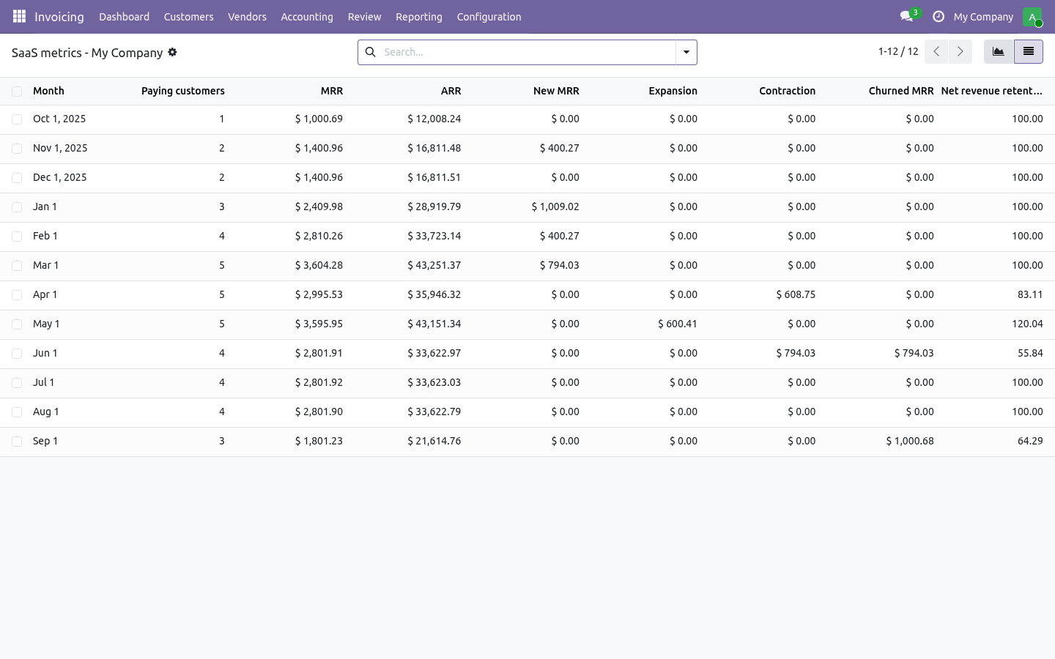This screenshot has height=659, width=1055.
Task: Check the Sep 1 row checkbox
Action: coord(17,442)
